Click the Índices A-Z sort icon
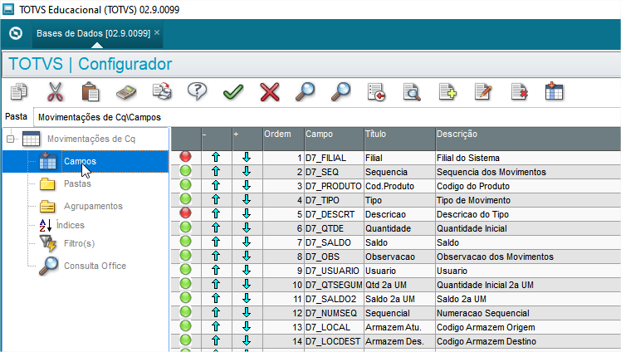 click(45, 225)
